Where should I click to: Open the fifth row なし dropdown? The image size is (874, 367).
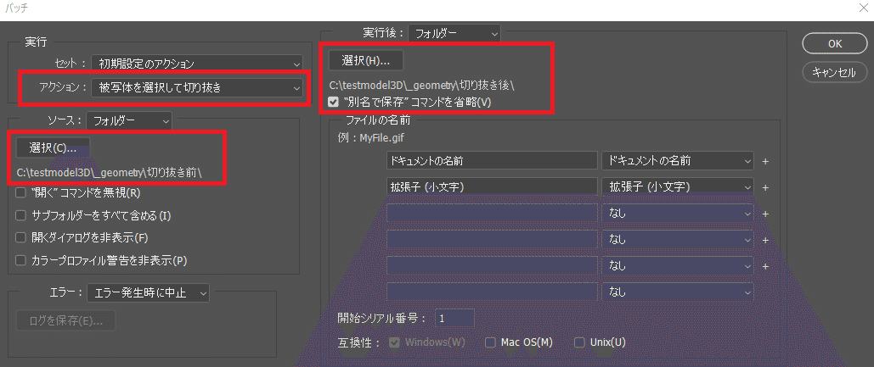[x=678, y=265]
